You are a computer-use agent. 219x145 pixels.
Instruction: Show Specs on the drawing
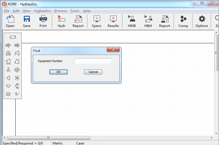pyautogui.click(x=97, y=21)
